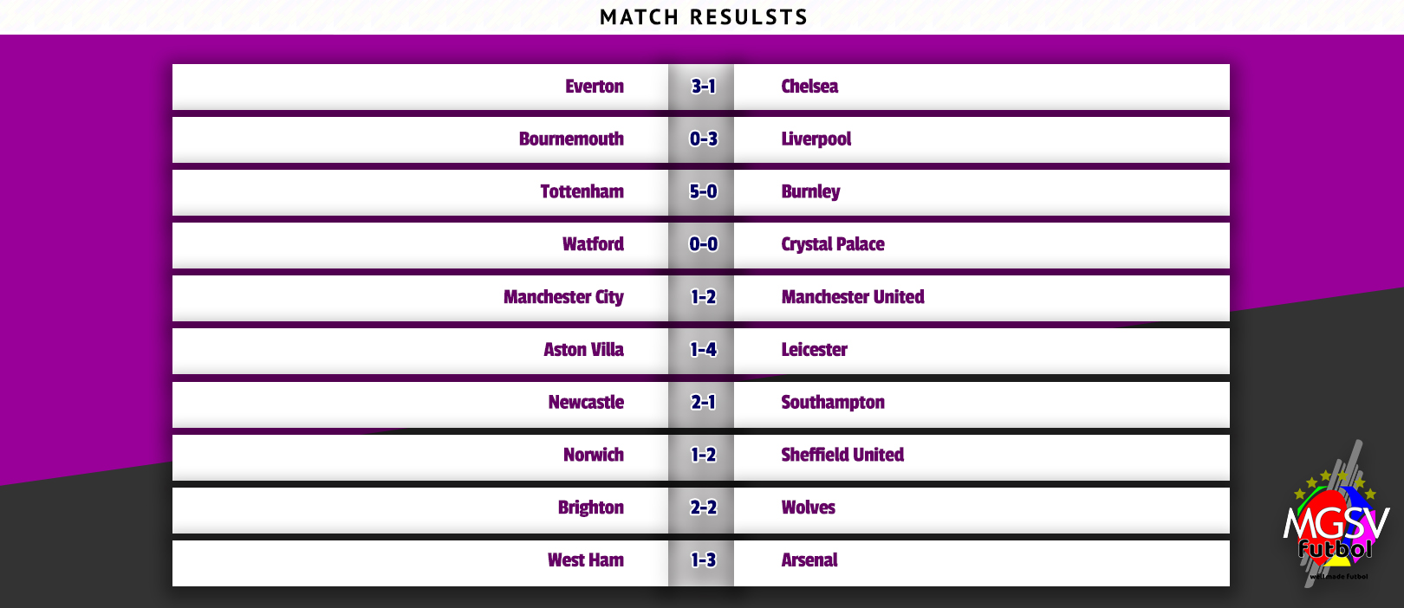This screenshot has width=1404, height=608.
Task: Click the Chelsea team name
Action: click(809, 87)
